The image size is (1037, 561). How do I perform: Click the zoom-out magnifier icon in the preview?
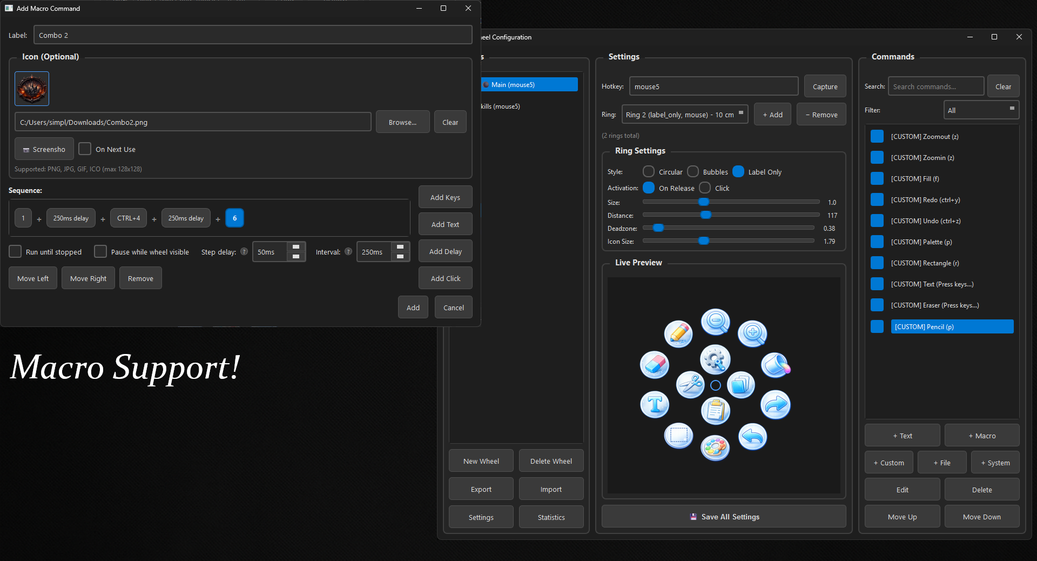(x=715, y=322)
